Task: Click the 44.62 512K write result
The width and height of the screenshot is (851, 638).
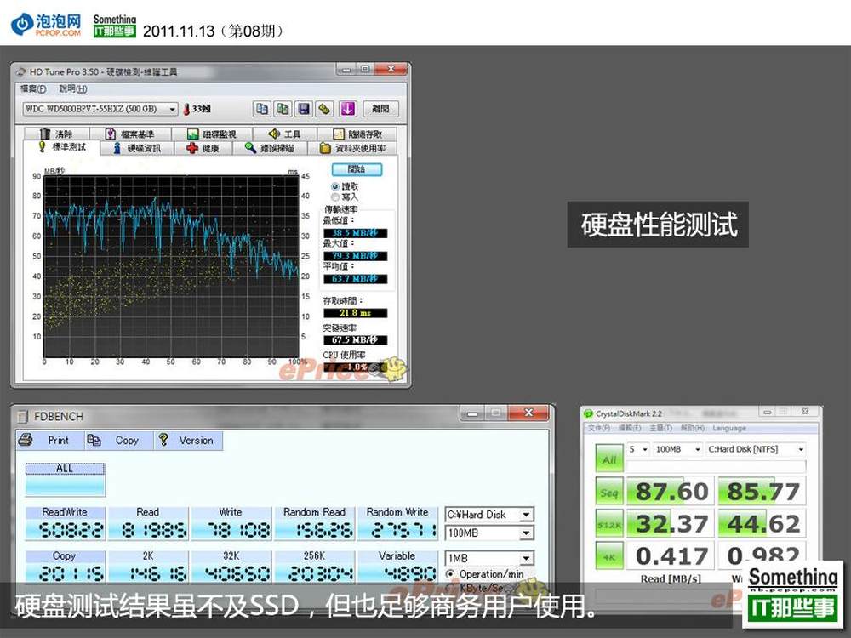Action: click(762, 523)
